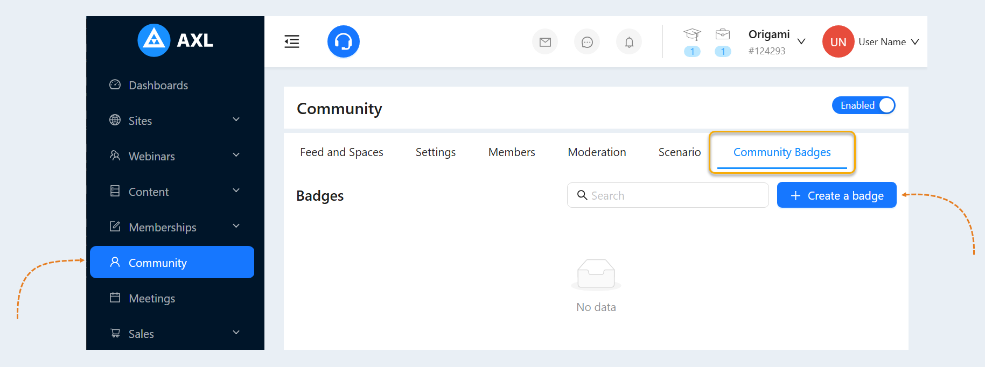Click the Dashboards gauge icon
Screen dimensions: 985x367
[115, 84]
